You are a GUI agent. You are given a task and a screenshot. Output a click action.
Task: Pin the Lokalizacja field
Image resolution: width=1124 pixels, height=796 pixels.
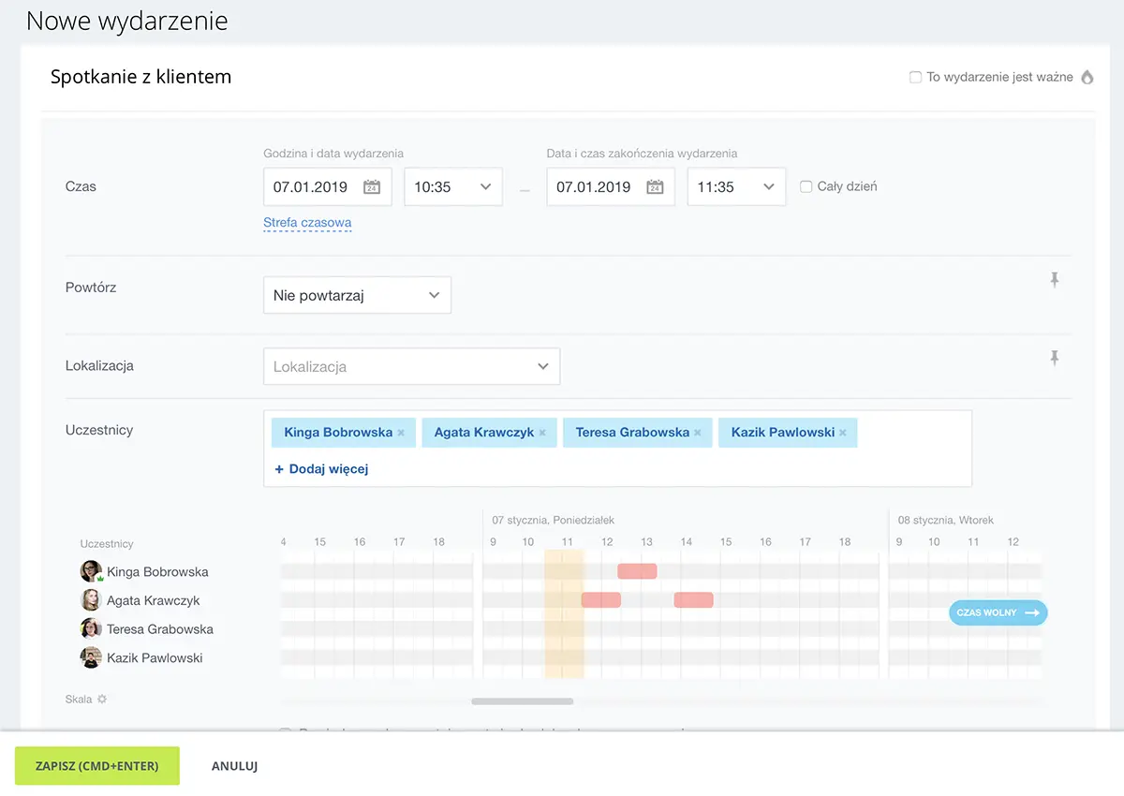(1055, 358)
